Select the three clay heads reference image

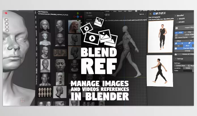pos(60,52)
